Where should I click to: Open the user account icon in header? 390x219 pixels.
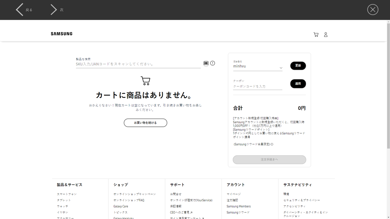326,35
